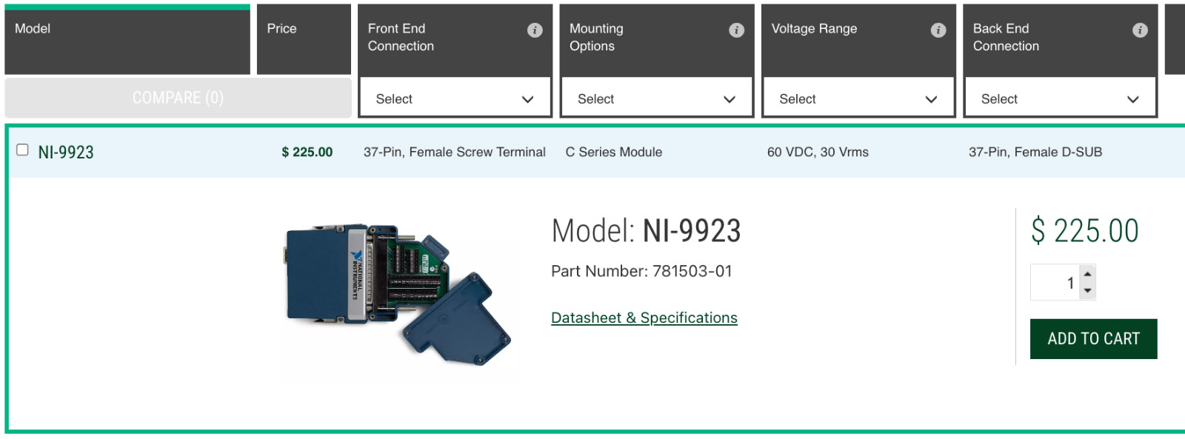
Task: Click the quantity input field
Action: coord(1055,283)
